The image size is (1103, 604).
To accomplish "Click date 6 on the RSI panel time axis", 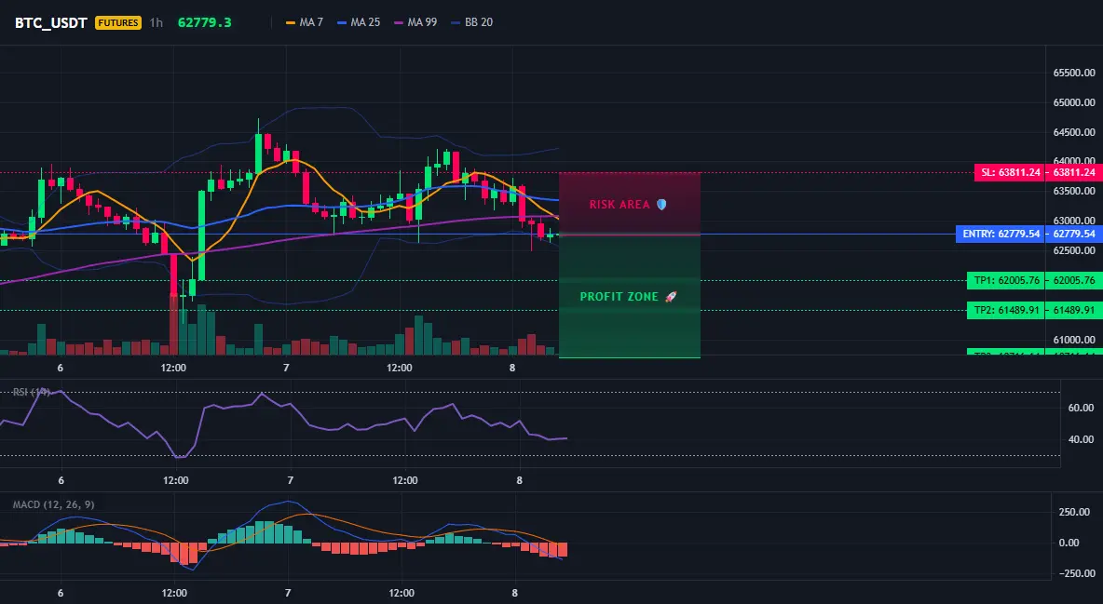I will [61, 481].
